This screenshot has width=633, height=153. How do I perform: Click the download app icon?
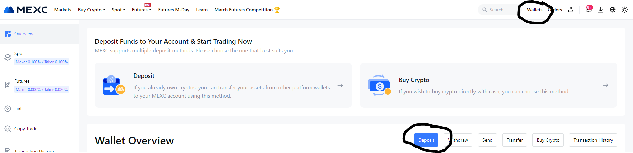point(601,10)
